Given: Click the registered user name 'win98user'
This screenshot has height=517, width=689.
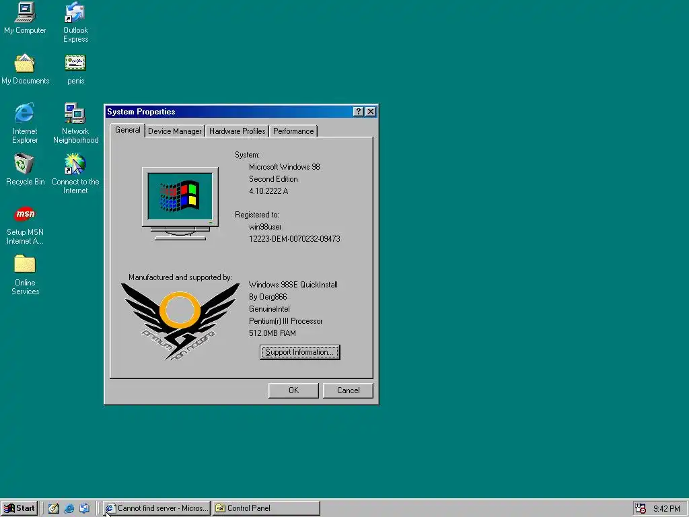Looking at the screenshot, I should (x=265, y=227).
